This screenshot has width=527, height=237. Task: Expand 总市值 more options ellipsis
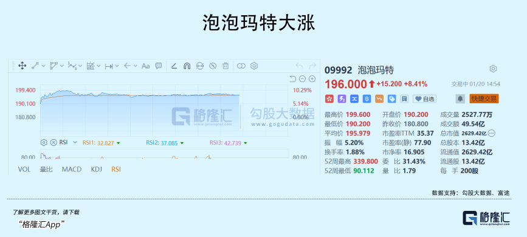491,133
